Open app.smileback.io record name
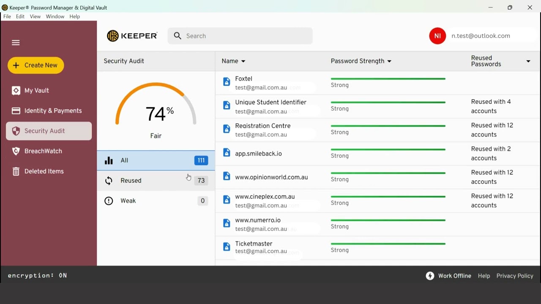 (258, 154)
